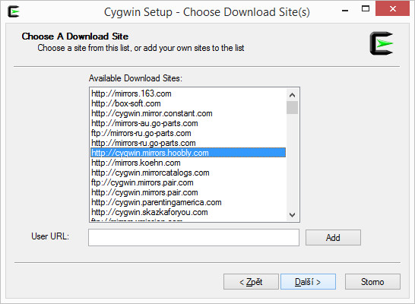Select ftp://cygwin.mirrors.pair.com mirror
The image size is (415, 304).
pyautogui.click(x=188, y=182)
